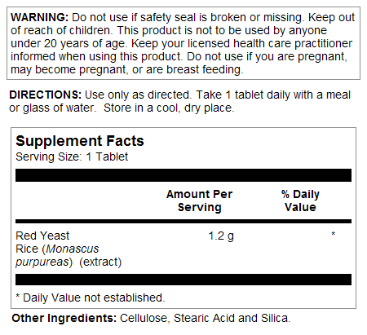Click the word Cellulose
Image resolution: width=367 pixels, height=335 pixels.
145,318
